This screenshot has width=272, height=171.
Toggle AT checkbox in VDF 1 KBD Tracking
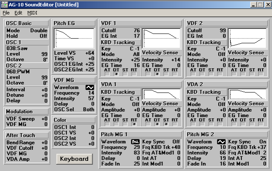pyautogui.click(x=107, y=74)
